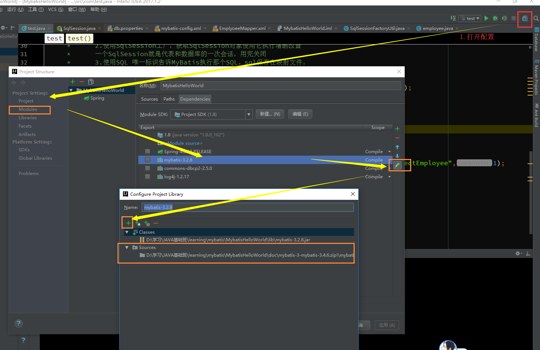Open Project Structure icon in main toolbar
Screen dimensions: 540x350
[525, 19]
